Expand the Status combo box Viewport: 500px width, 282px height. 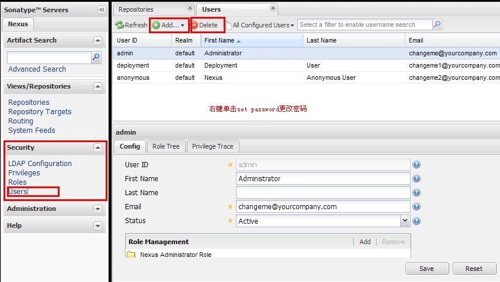405,221
